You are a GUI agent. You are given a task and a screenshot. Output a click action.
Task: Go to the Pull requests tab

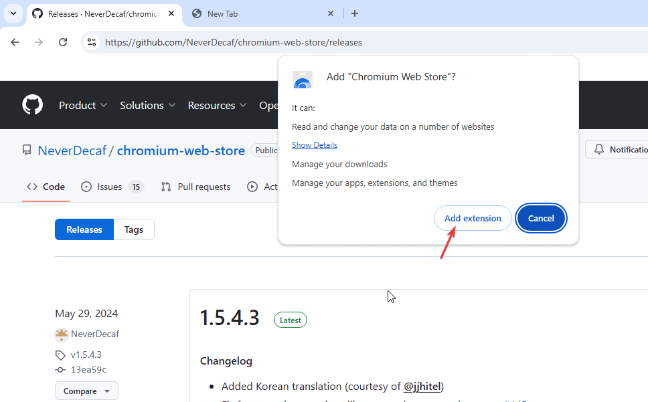[x=195, y=187]
